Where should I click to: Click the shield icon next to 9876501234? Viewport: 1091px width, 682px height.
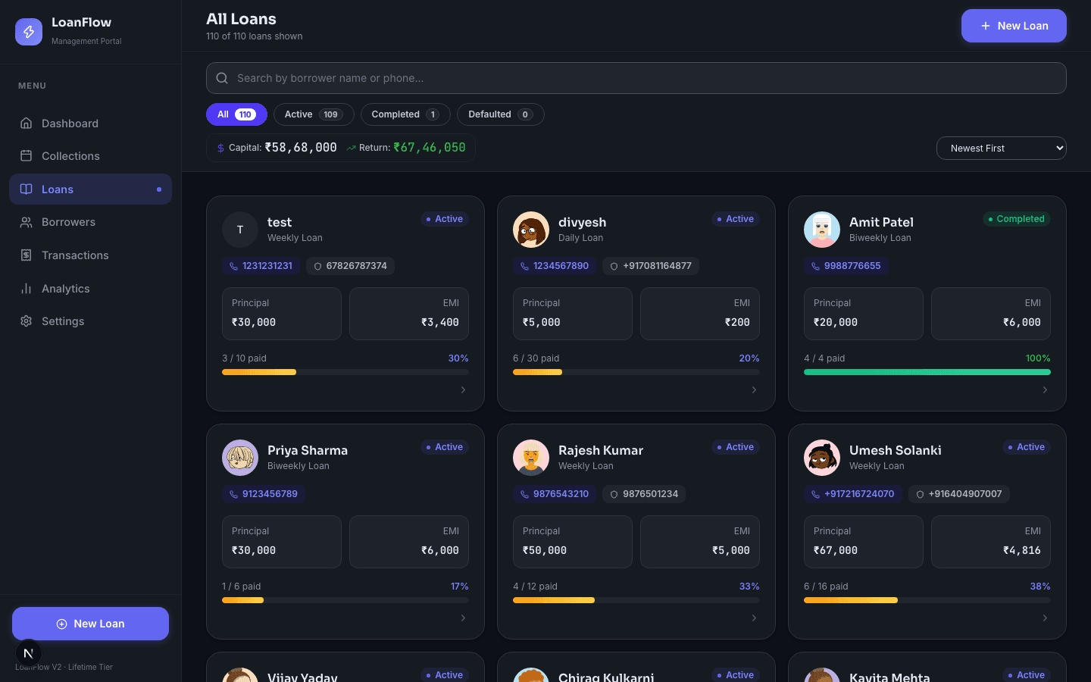[x=614, y=494]
